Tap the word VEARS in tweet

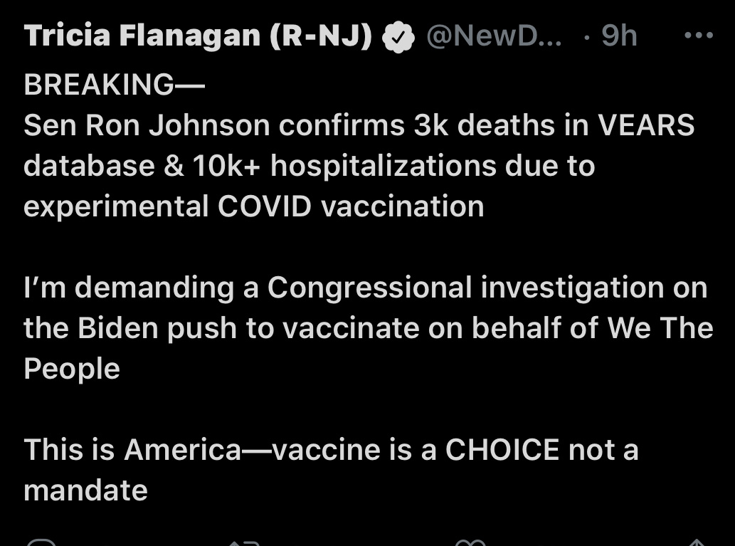click(x=646, y=125)
